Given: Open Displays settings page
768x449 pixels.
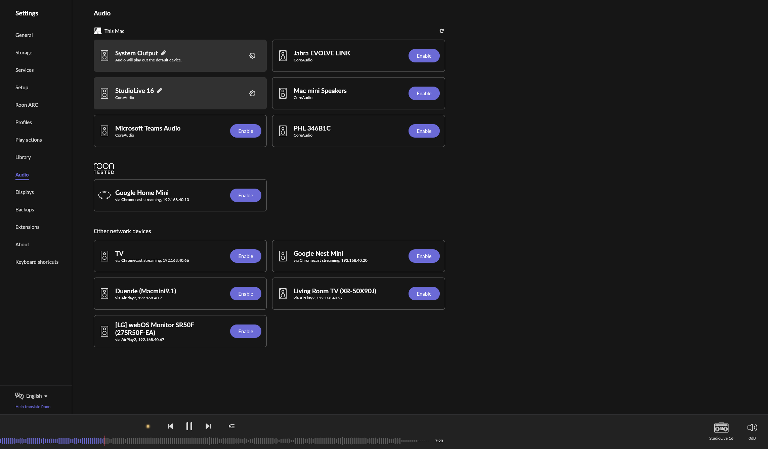Looking at the screenshot, I should click(25, 192).
